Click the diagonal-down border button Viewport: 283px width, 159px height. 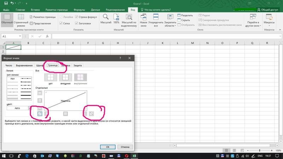pyautogui.click(x=91, y=114)
